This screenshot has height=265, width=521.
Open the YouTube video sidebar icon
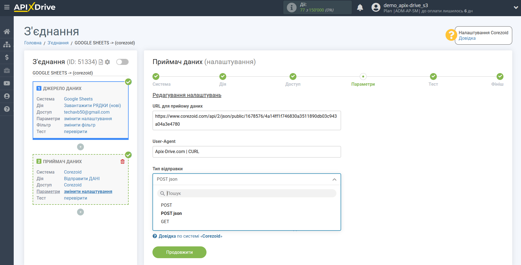(7, 83)
